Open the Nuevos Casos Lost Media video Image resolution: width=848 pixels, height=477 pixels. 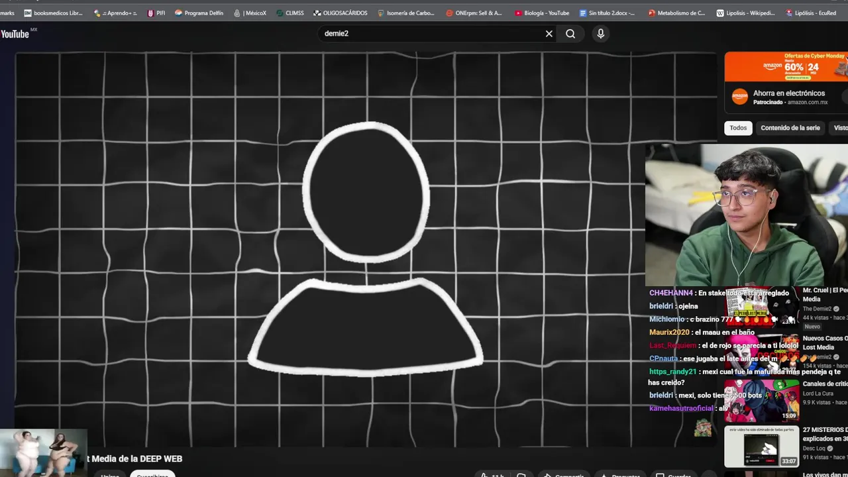[x=825, y=343]
